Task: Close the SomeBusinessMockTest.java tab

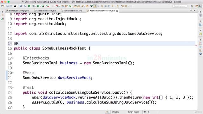Action: click(x=117, y=11)
